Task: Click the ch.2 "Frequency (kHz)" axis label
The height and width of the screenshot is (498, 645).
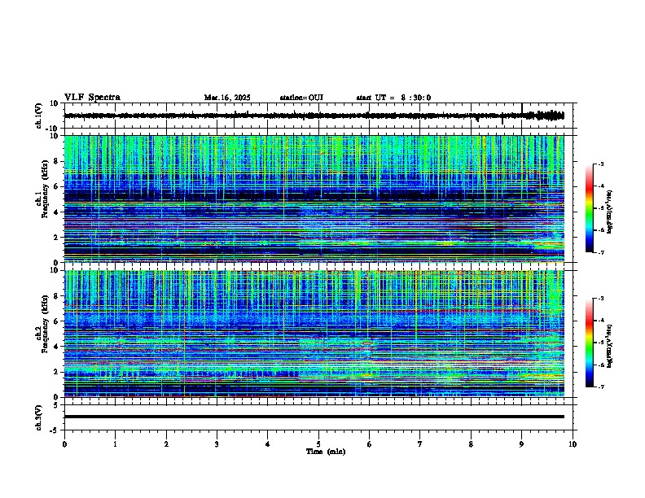Action: [x=45, y=325]
